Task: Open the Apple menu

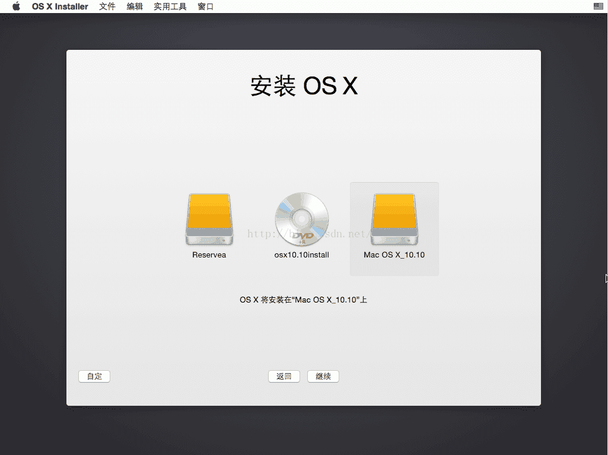Action: pos(16,7)
